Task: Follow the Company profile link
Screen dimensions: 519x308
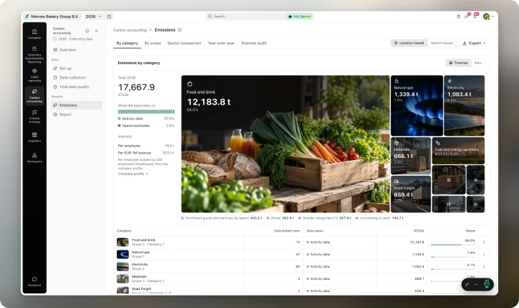Action: pos(133,174)
